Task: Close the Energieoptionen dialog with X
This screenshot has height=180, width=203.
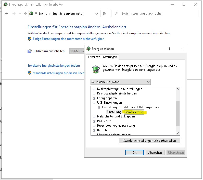Action: tap(181, 49)
